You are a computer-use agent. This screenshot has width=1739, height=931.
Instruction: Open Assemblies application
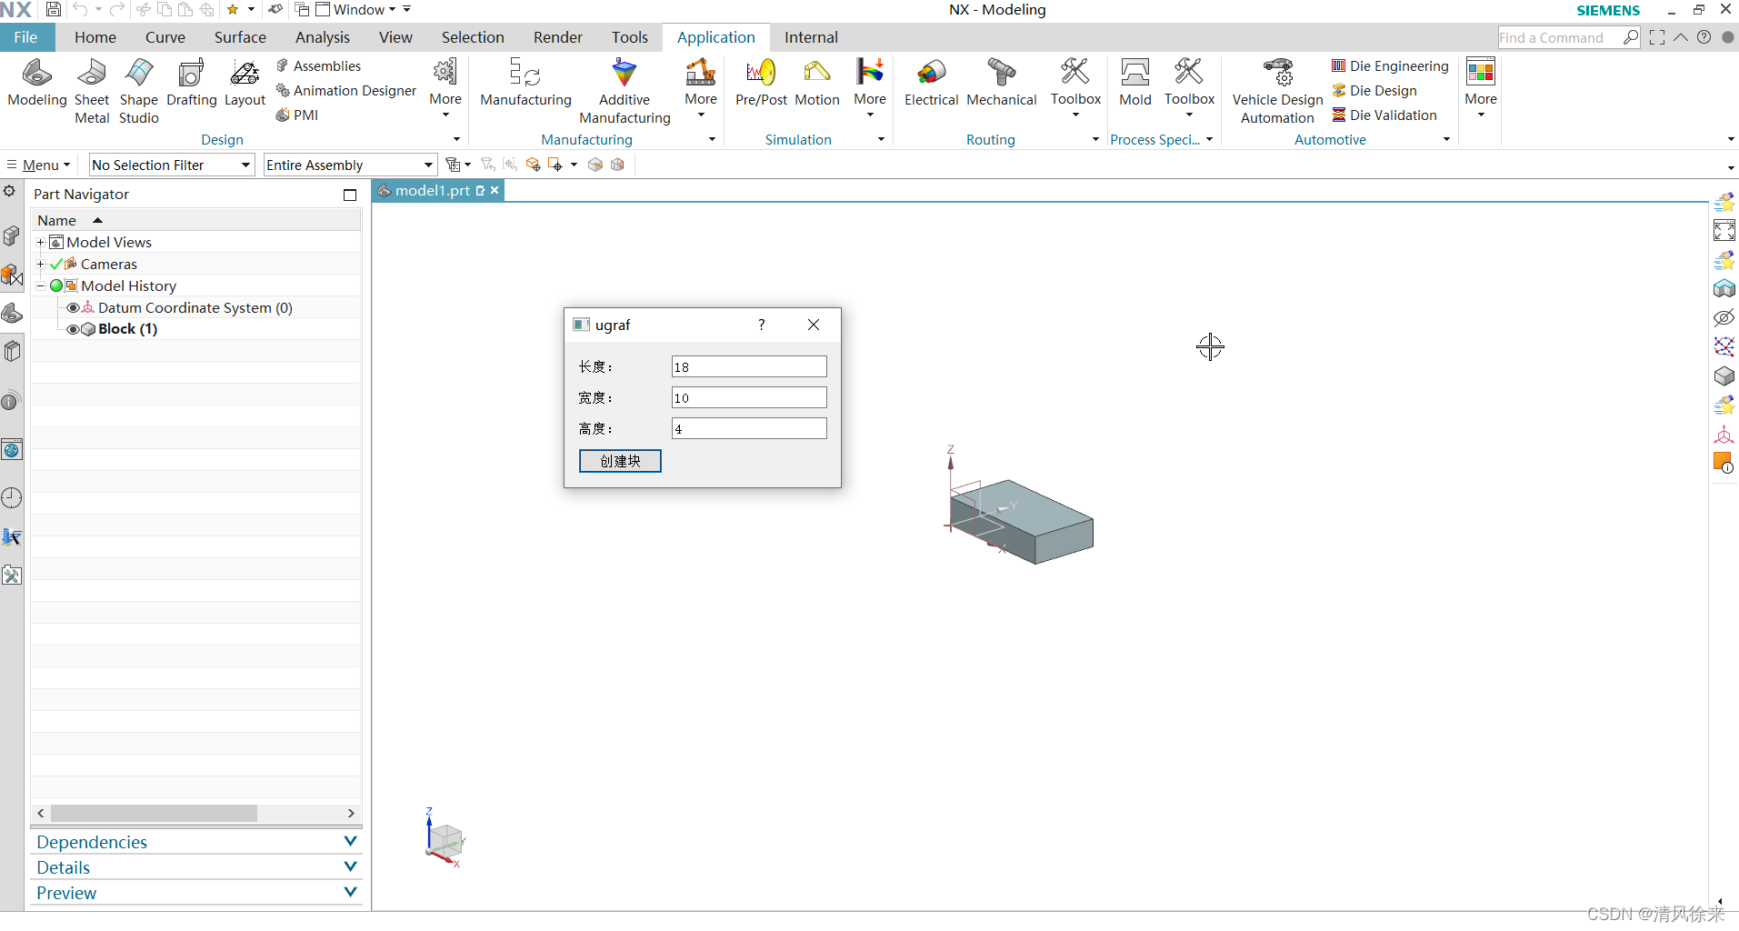click(x=318, y=66)
